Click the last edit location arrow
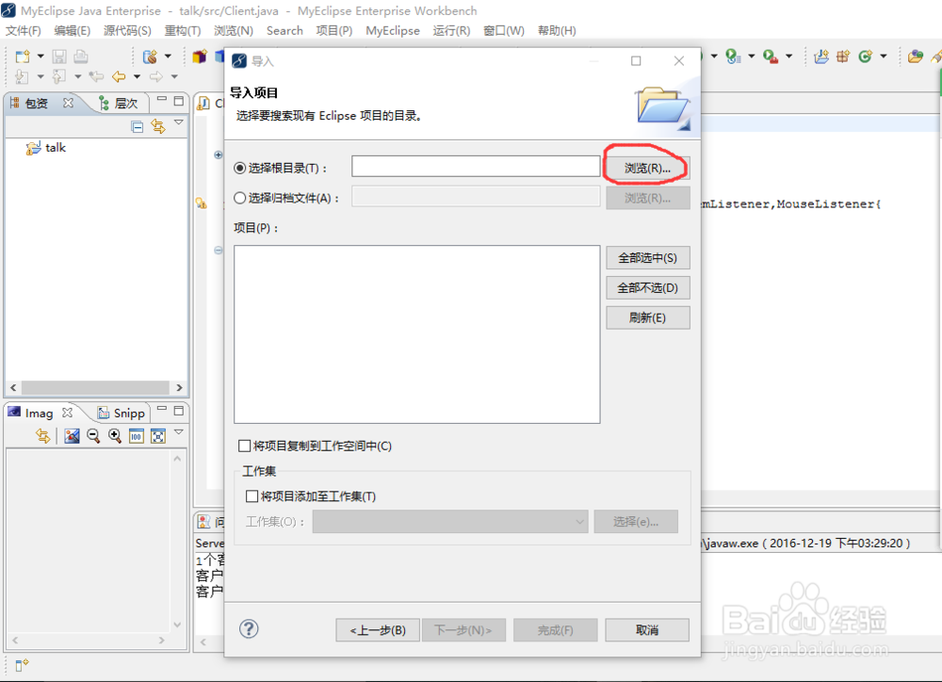942x682 pixels. pos(96,76)
